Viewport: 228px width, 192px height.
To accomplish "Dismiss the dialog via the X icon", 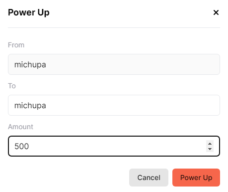I will click(x=216, y=12).
